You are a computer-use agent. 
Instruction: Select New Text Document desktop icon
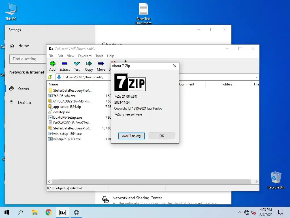coord(144,14)
